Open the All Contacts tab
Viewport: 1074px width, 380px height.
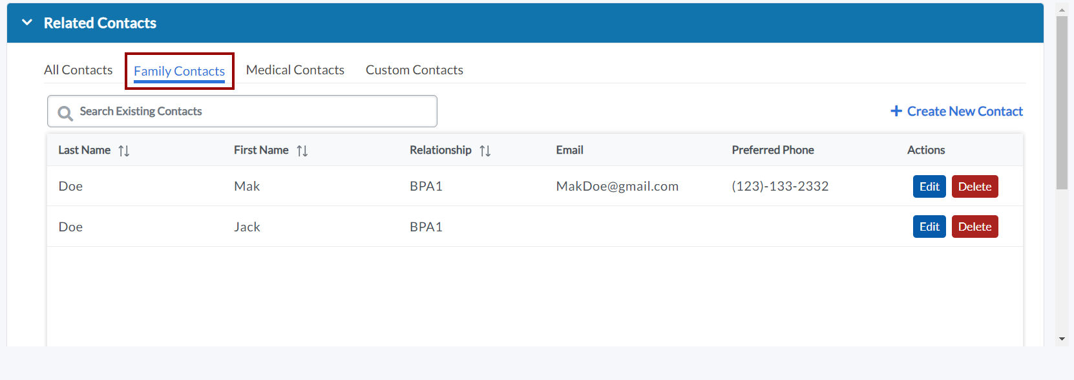click(78, 70)
